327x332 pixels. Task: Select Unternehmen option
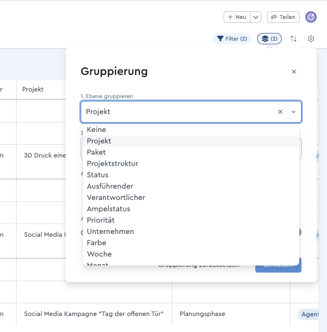coord(191,232)
